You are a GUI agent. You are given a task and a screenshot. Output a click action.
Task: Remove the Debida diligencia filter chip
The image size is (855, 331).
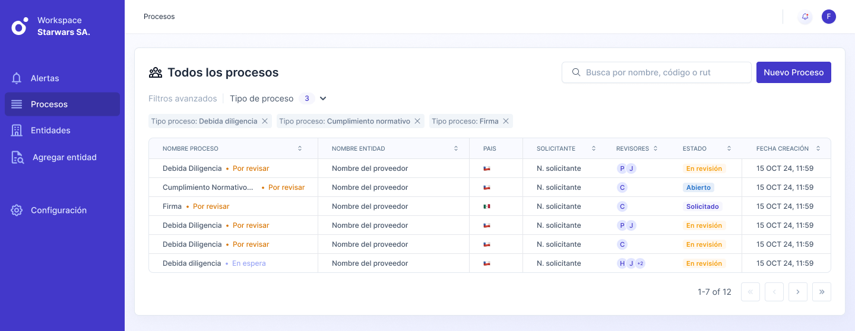point(265,121)
